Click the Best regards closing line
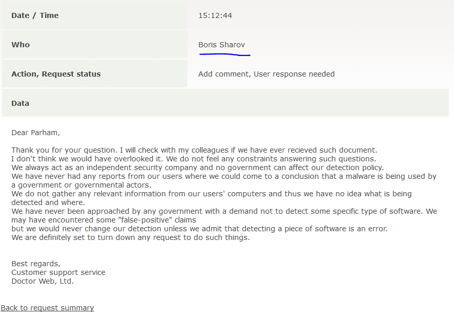Image resolution: width=454 pixels, height=315 pixels. 35,264
